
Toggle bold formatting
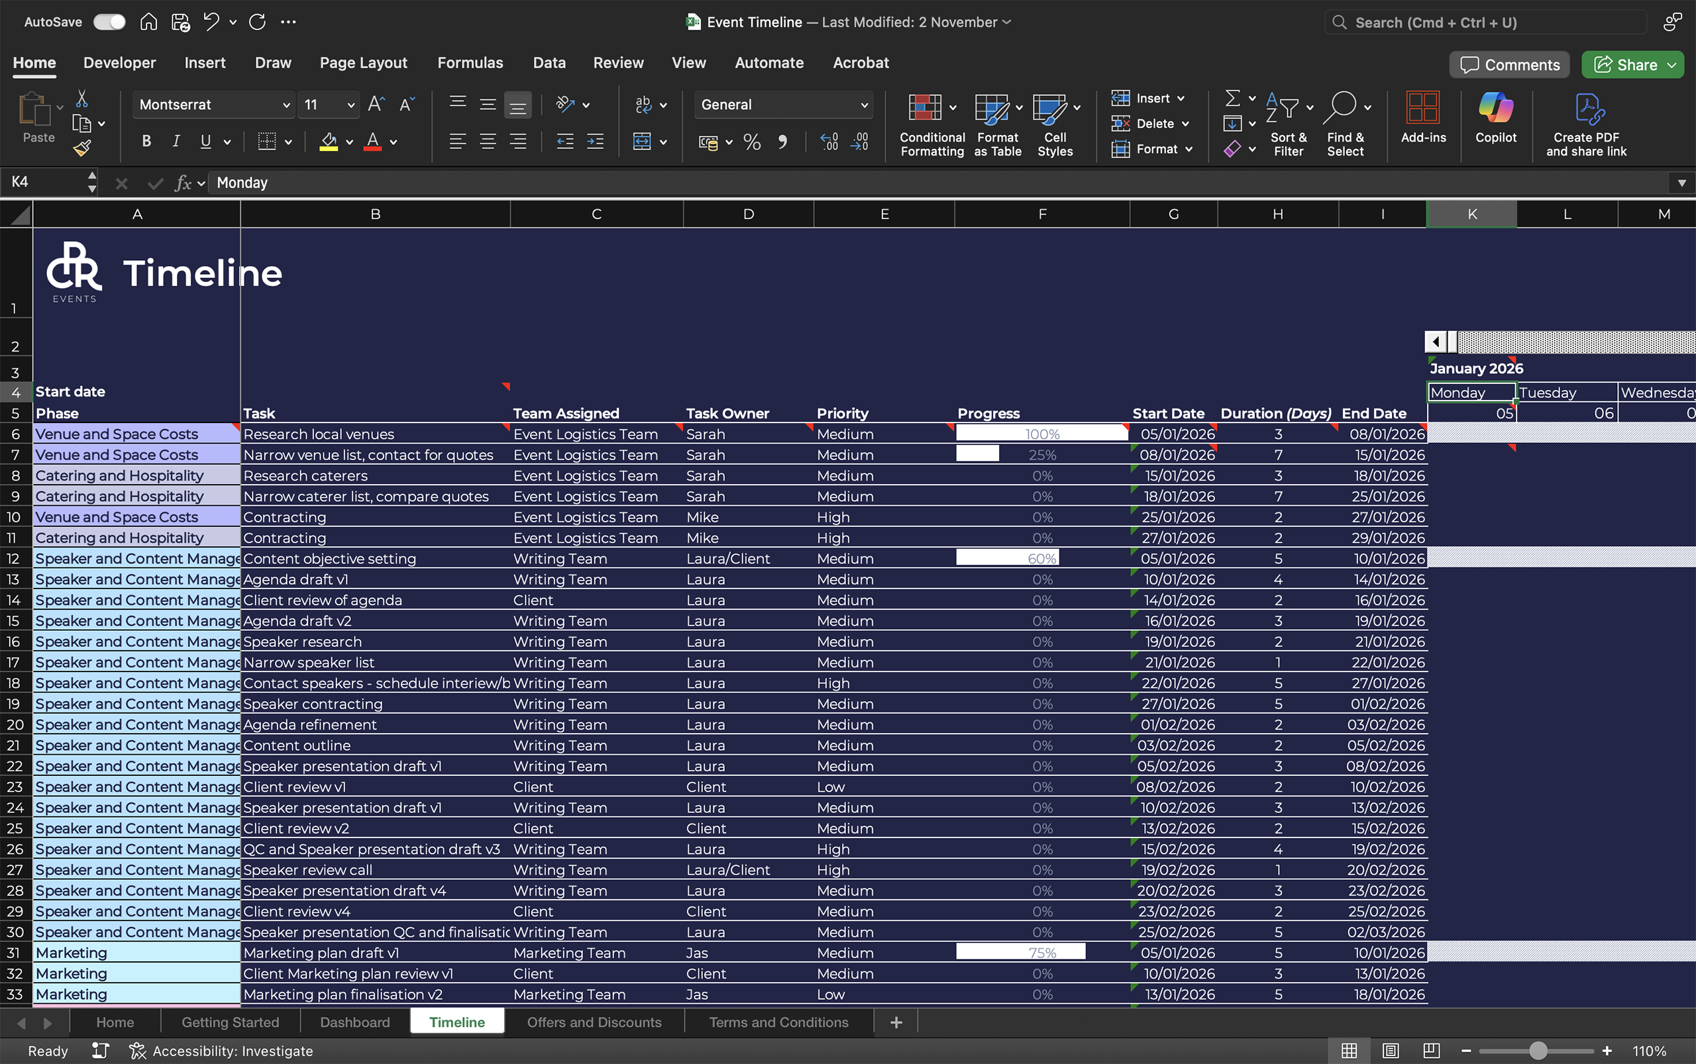pyautogui.click(x=146, y=142)
